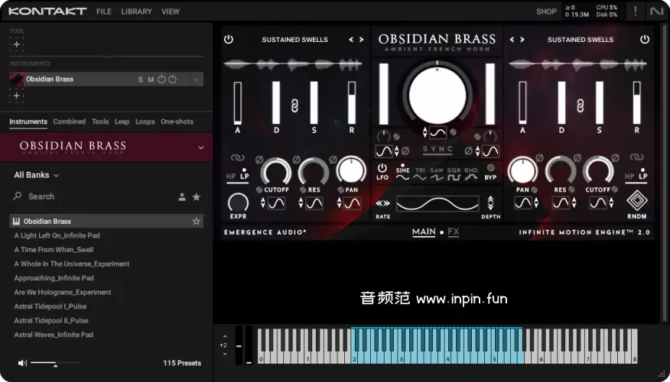The width and height of the screenshot is (670, 382).
Task: Click the exclamation alert icon
Action: [635, 11]
